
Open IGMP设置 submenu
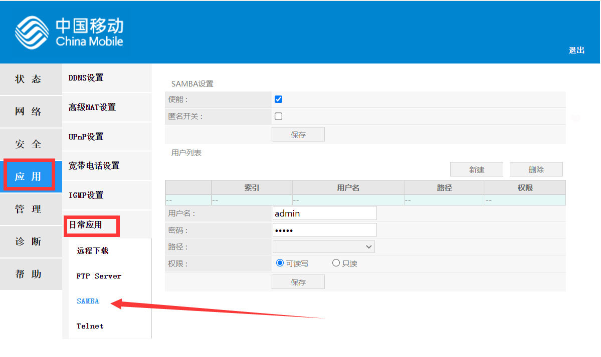click(107, 195)
